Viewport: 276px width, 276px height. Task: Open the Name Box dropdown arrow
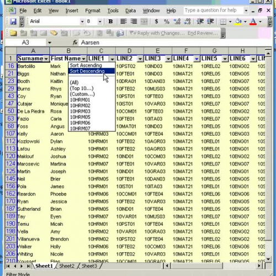50,43
